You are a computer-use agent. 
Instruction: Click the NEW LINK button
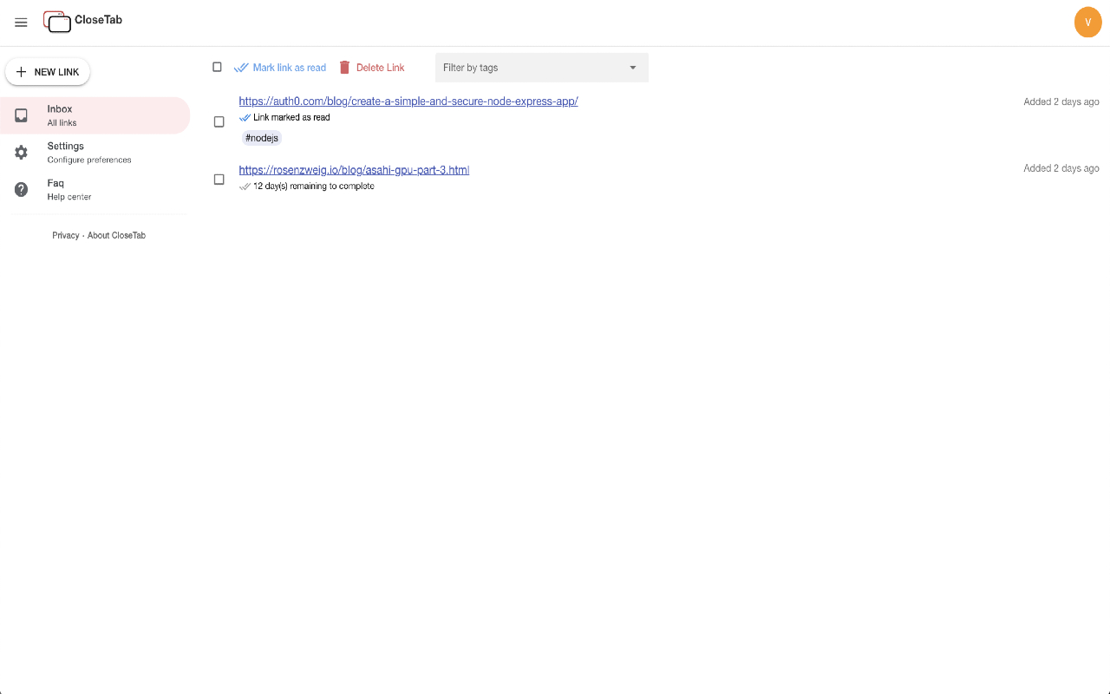pos(48,72)
